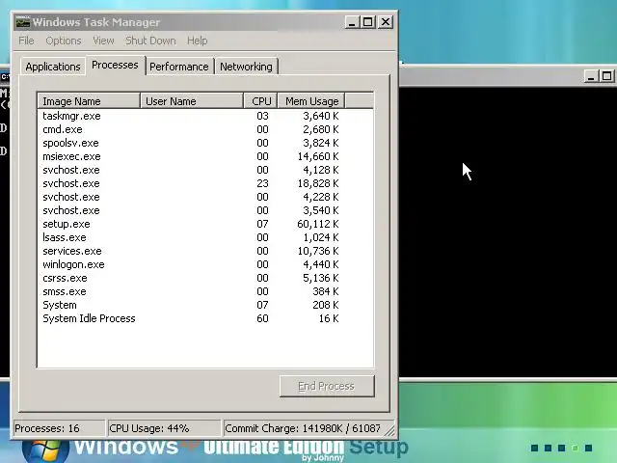Maximize the Task Manager window
617x463 pixels.
pyautogui.click(x=367, y=22)
